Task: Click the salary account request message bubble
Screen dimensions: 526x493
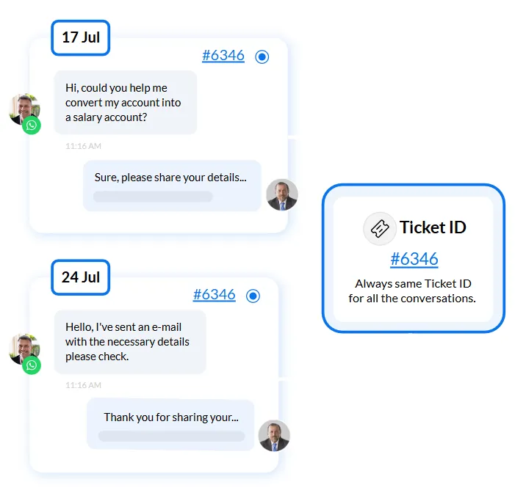Action: [125, 103]
